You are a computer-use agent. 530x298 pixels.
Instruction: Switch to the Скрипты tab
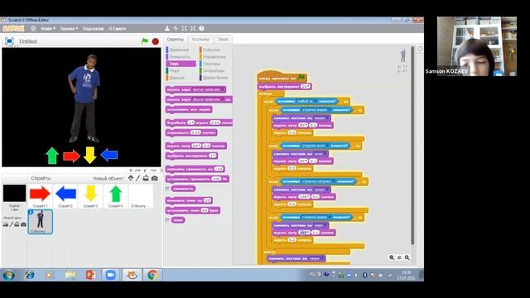pos(175,39)
